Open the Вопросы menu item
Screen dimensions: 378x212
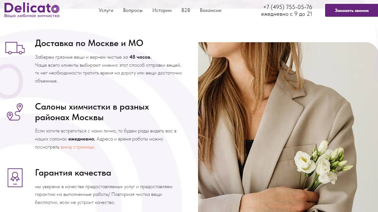pyautogui.click(x=133, y=10)
